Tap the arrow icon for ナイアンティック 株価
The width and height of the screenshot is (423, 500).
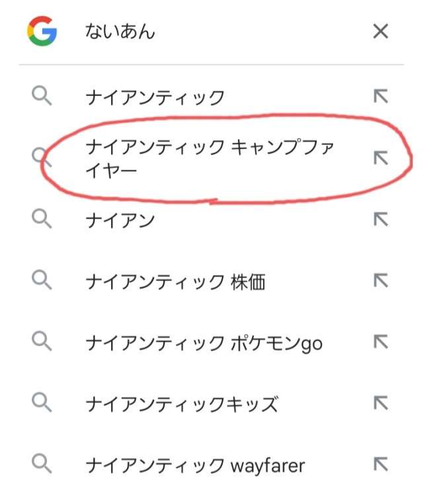381,281
